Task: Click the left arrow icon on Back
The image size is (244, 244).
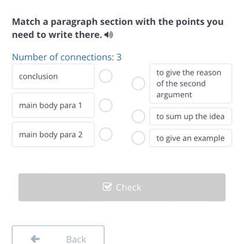Action: [35, 239]
